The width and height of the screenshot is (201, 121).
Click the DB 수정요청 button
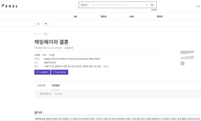point(60,72)
